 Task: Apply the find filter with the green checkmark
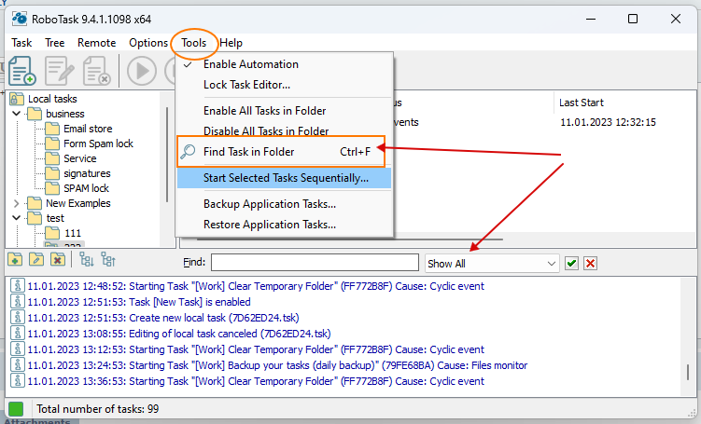tap(571, 264)
